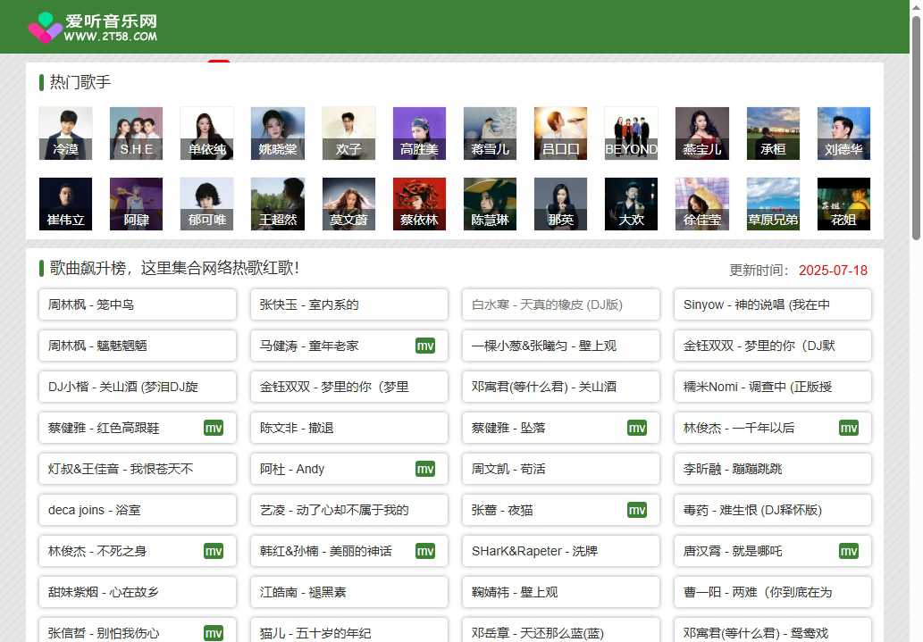Image resolution: width=923 pixels, height=642 pixels.
Task: Play the MV for 蔡健雅 - 红色高跟鞋
Action: tap(214, 428)
